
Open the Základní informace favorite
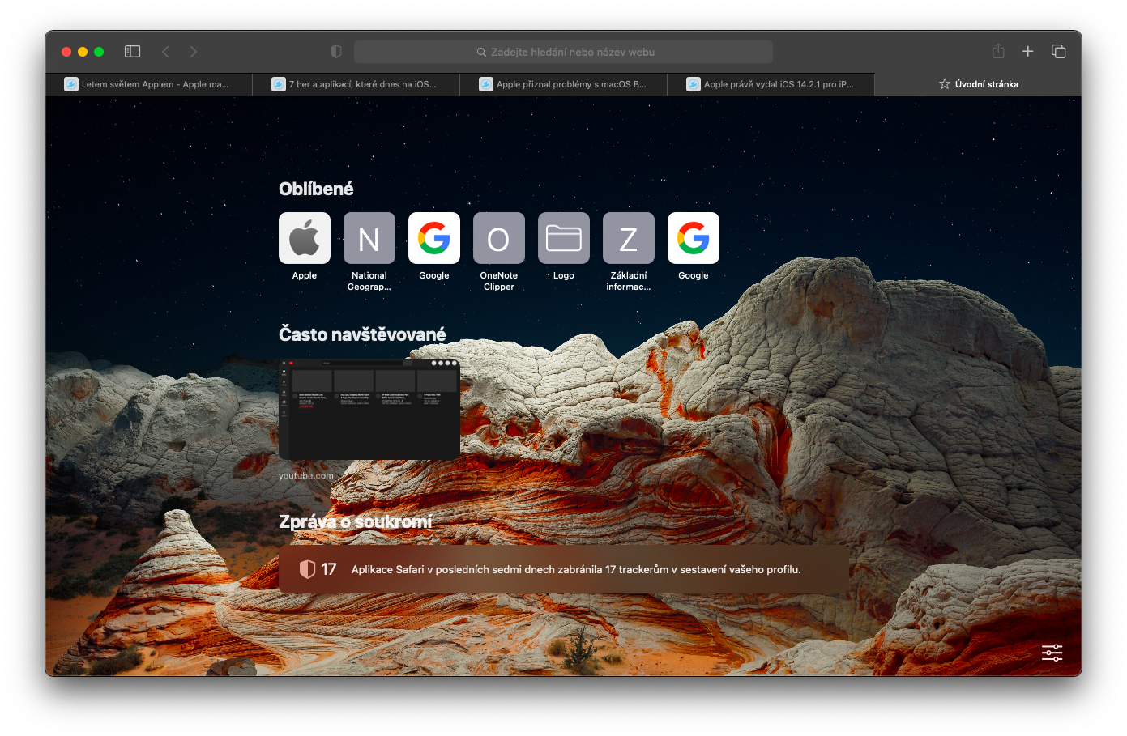[x=629, y=239]
